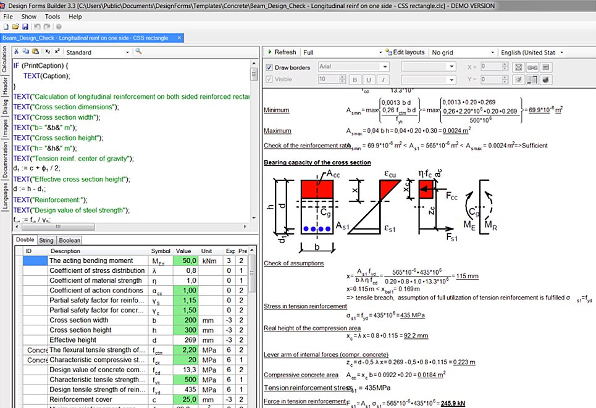Adjust the font size 10 stepper
This screenshot has width=596, height=408.
pos(342,79)
